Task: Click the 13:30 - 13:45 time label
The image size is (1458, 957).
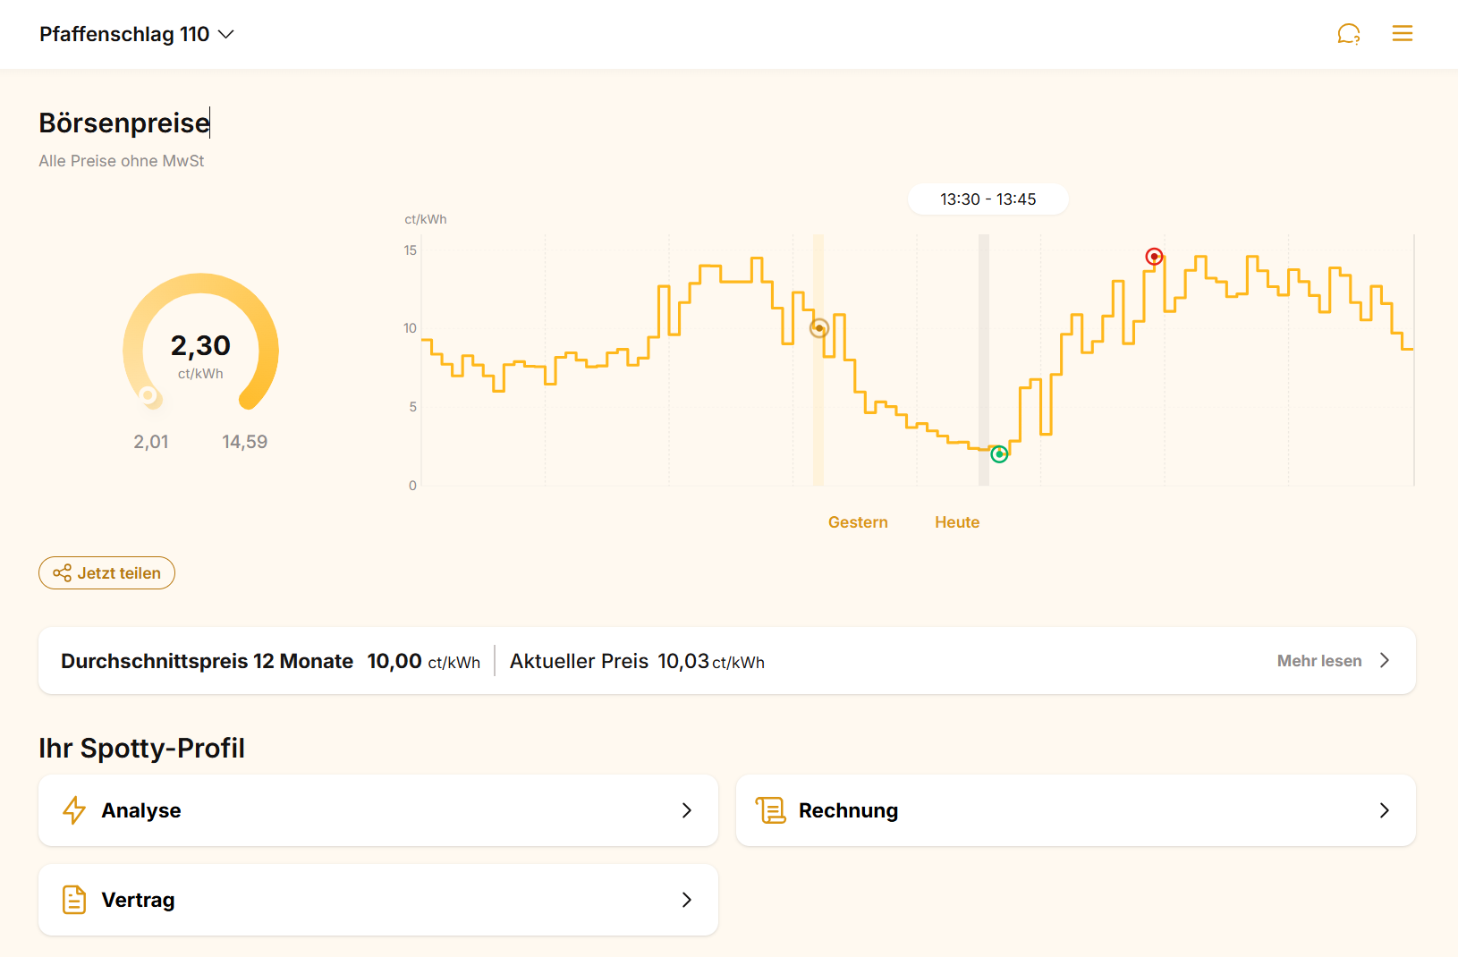Action: click(x=988, y=199)
